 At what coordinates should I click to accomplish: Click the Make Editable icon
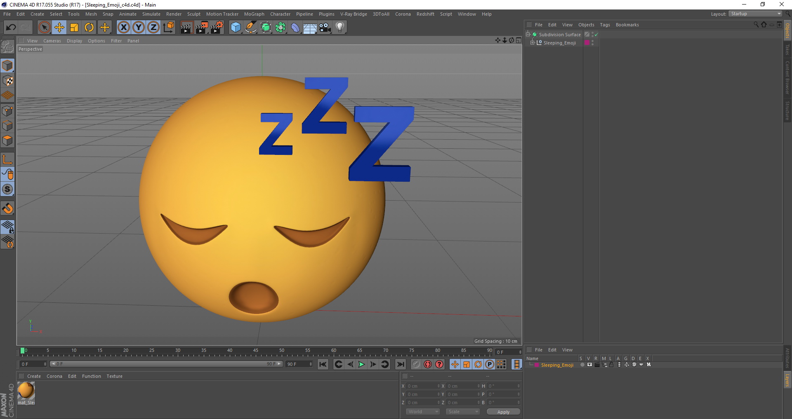(7, 47)
